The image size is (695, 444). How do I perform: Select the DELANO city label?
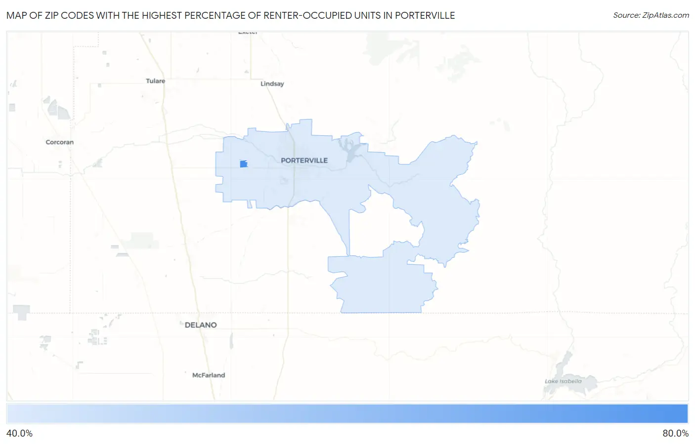201,325
